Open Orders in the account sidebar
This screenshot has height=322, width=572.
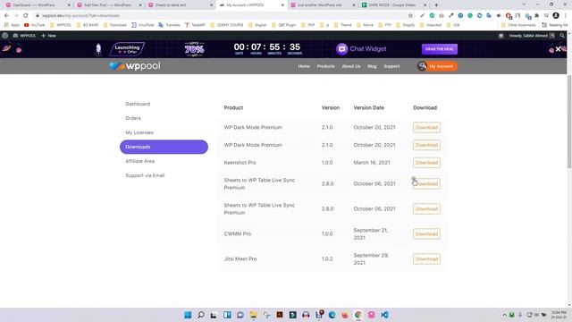[133, 118]
